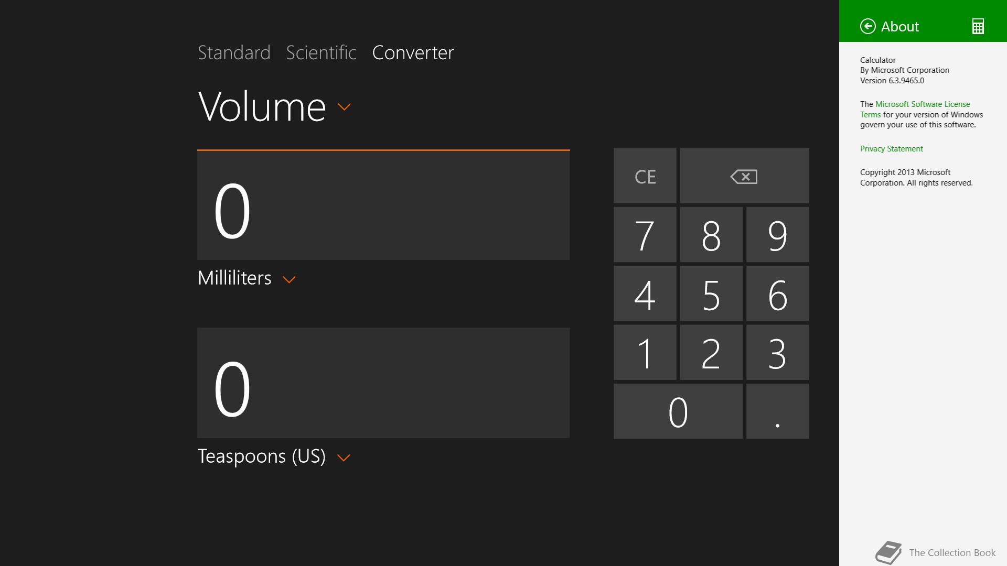This screenshot has height=566, width=1007.
Task: Click the backspace delete key
Action: click(x=744, y=176)
